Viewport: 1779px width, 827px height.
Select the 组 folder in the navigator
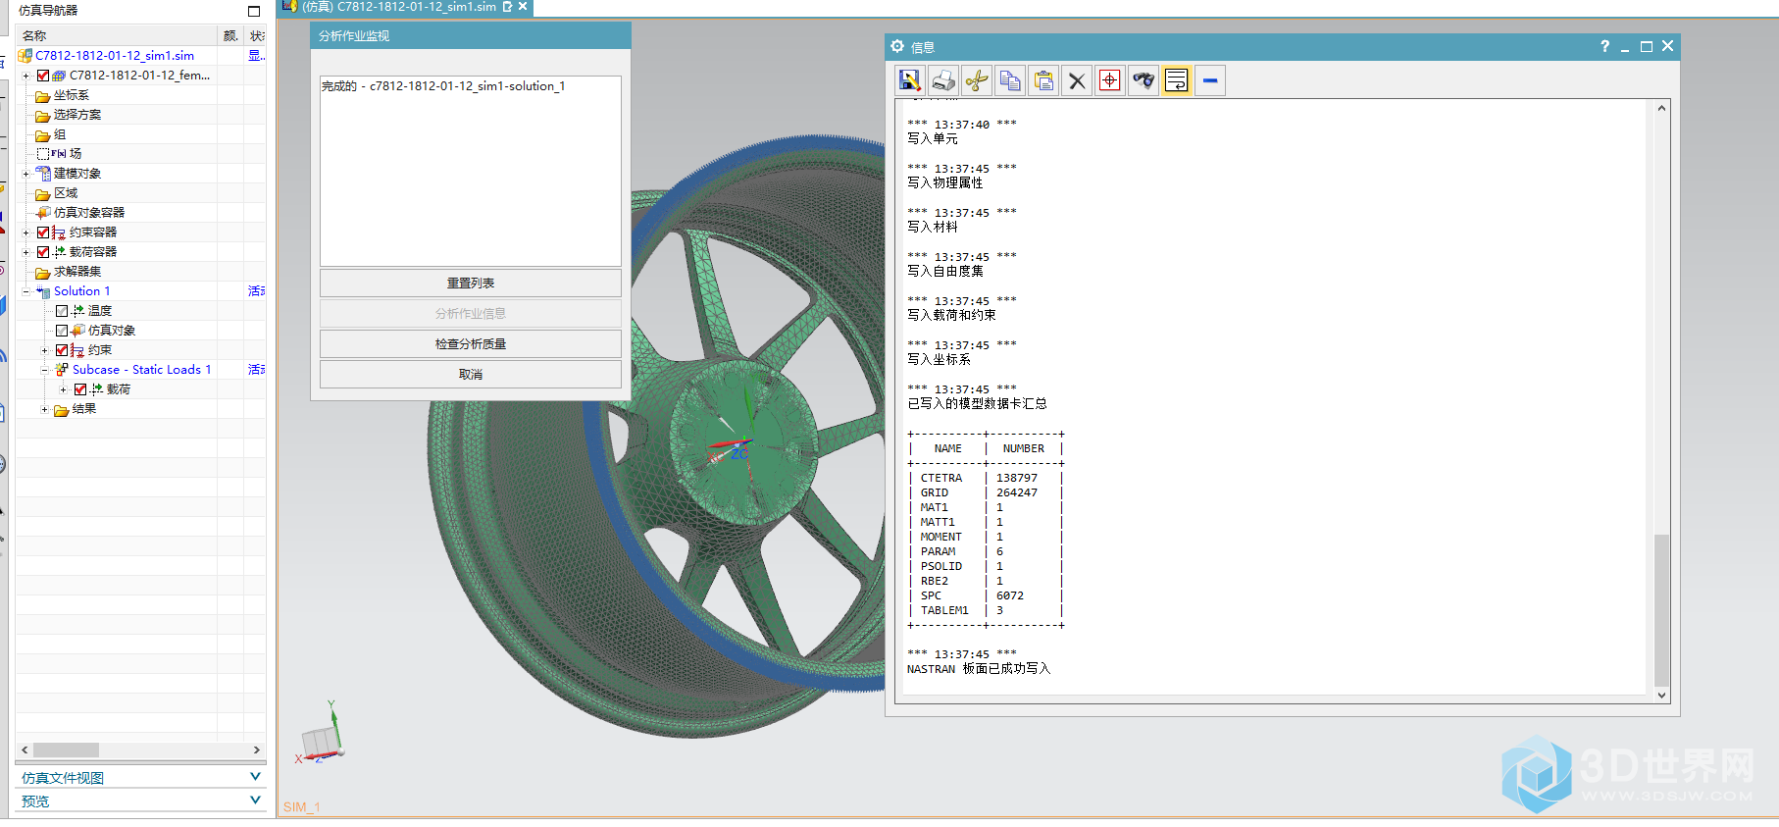coord(60,134)
